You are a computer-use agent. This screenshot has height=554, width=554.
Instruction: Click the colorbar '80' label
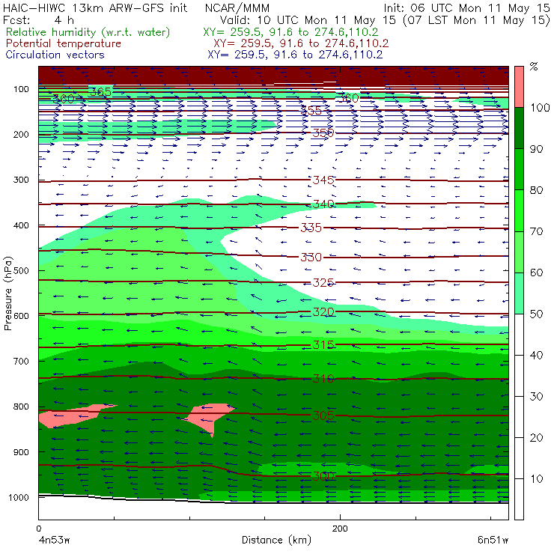pos(536,190)
